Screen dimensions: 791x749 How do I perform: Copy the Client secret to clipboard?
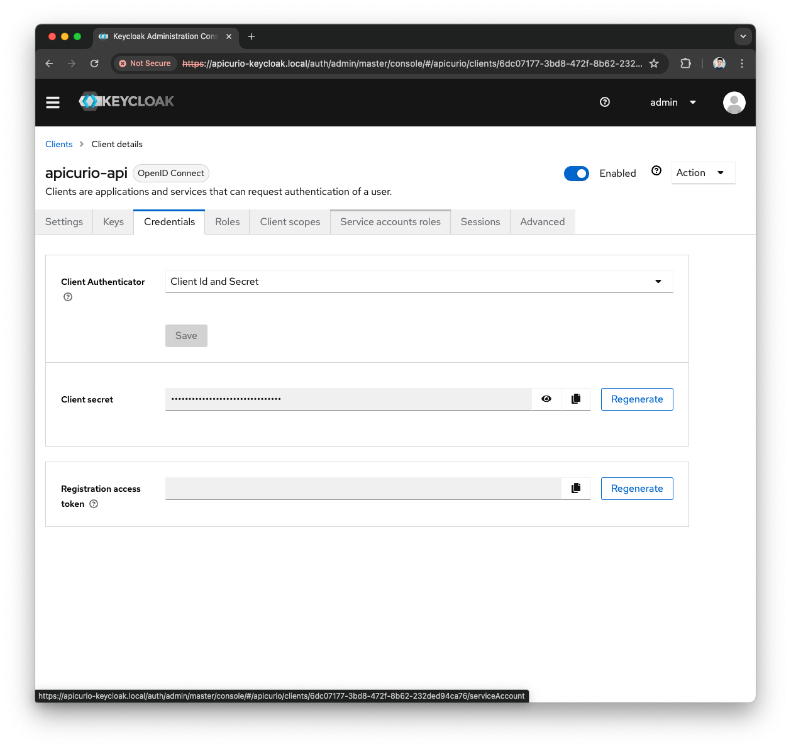point(575,399)
